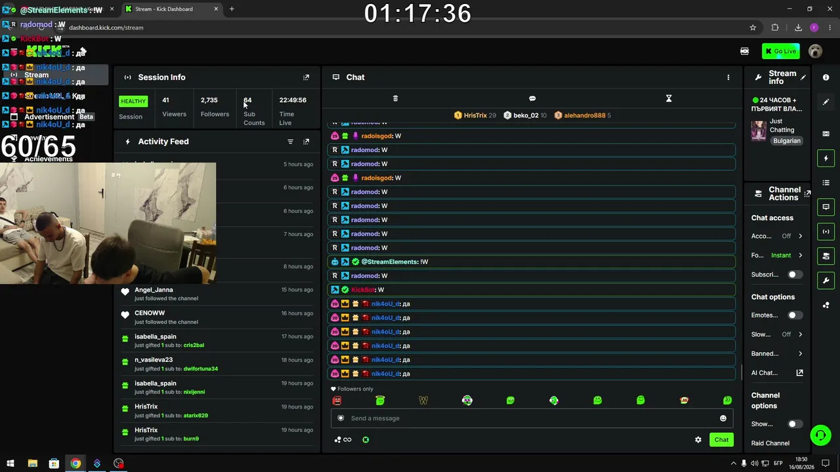Edit Stream info with the pencil icon
This screenshot has height=472, width=840.
[x=803, y=77]
